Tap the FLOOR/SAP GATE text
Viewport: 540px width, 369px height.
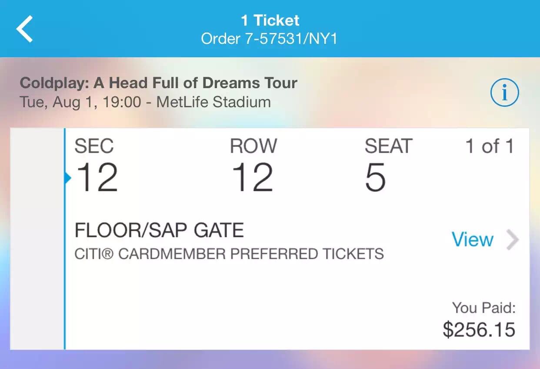point(159,231)
